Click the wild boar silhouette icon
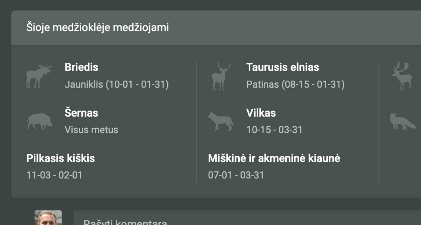Image resolution: width=421 pixels, height=225 pixels. click(x=39, y=121)
